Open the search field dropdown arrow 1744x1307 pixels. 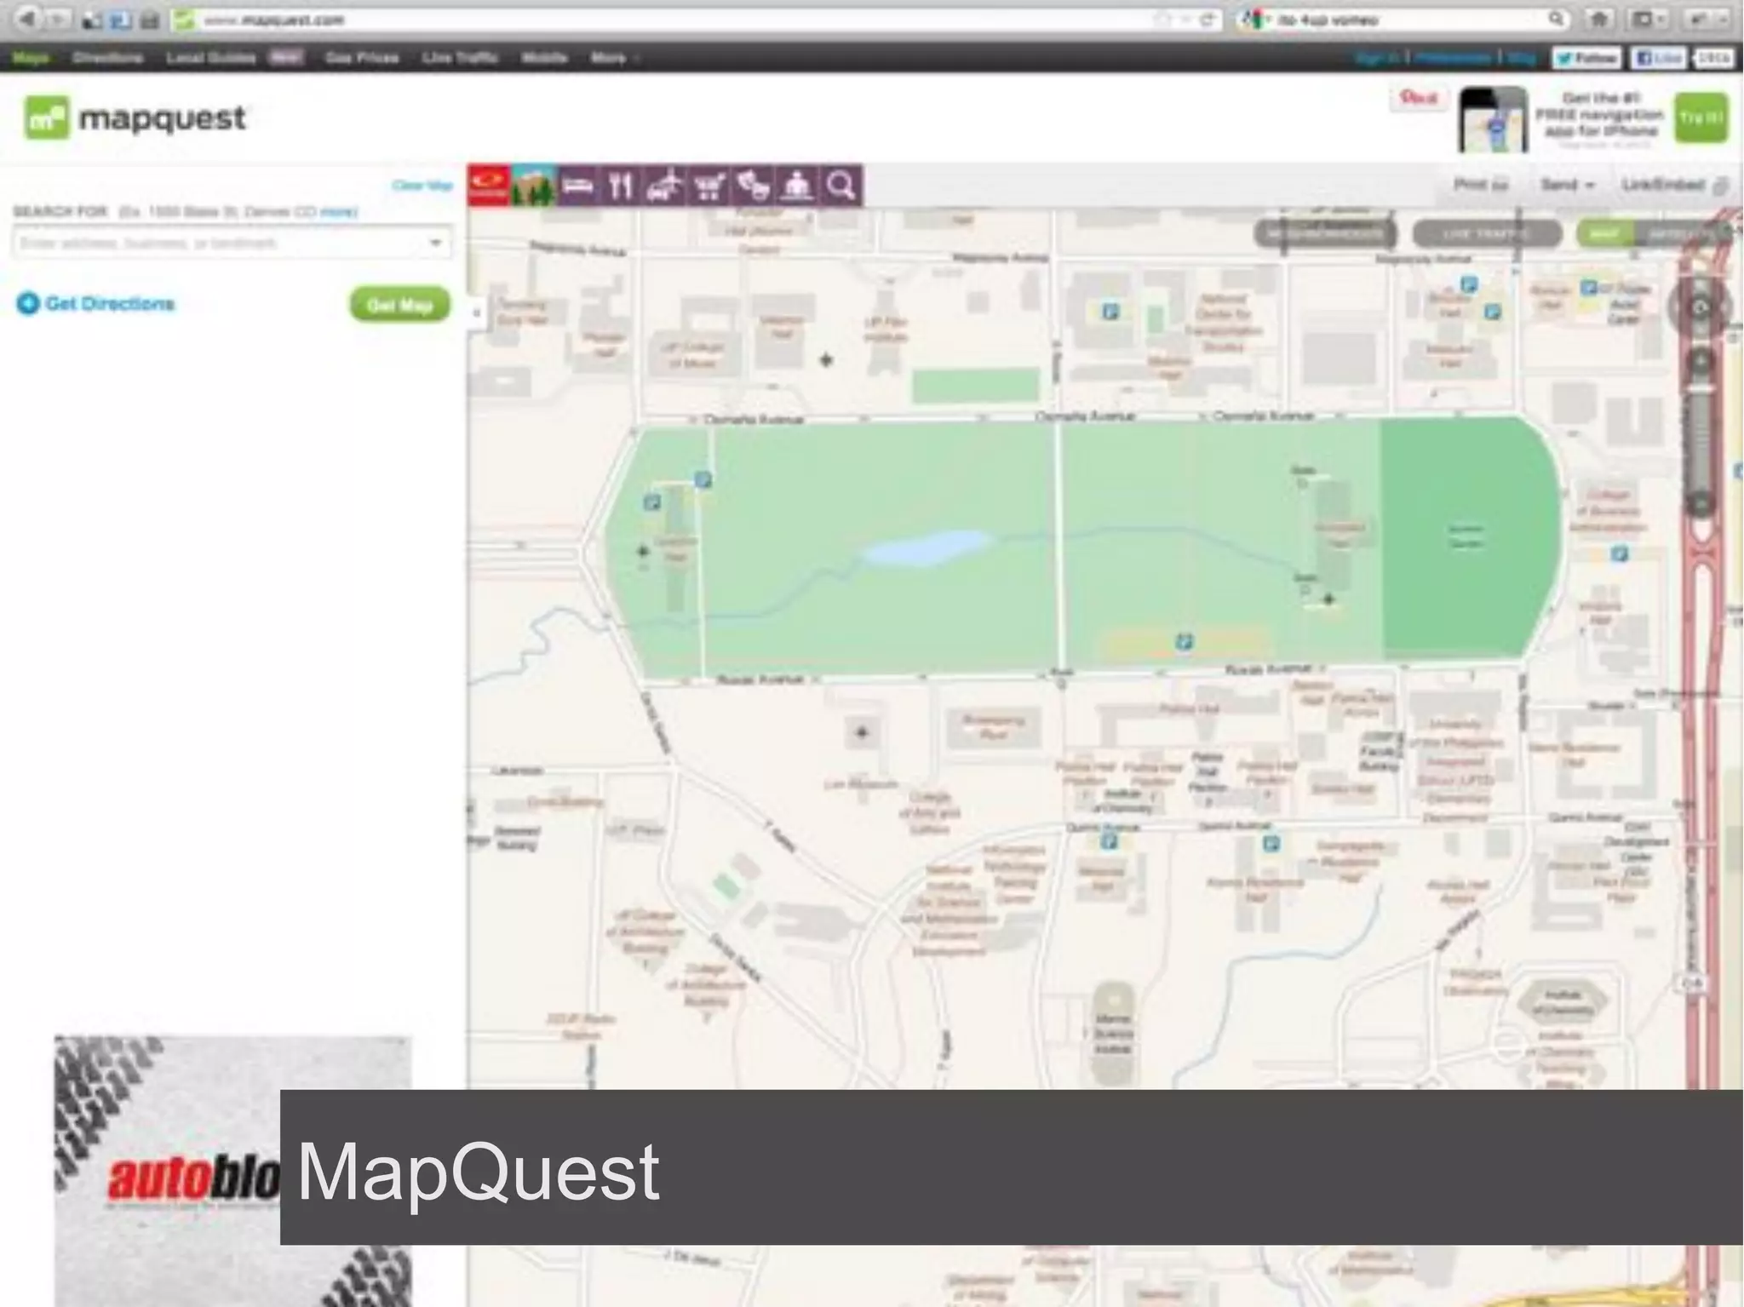click(436, 244)
